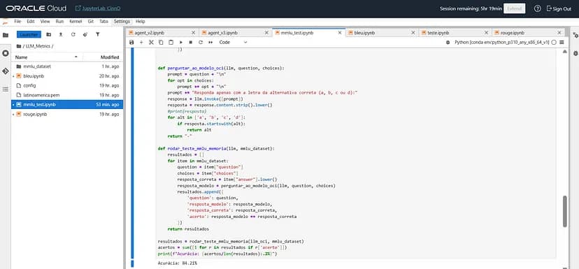
Task: Click the kernel status circle indicator
Action: (554, 43)
